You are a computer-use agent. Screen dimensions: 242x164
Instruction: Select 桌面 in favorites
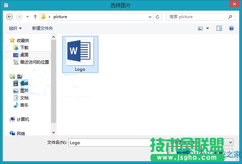coord(24,55)
